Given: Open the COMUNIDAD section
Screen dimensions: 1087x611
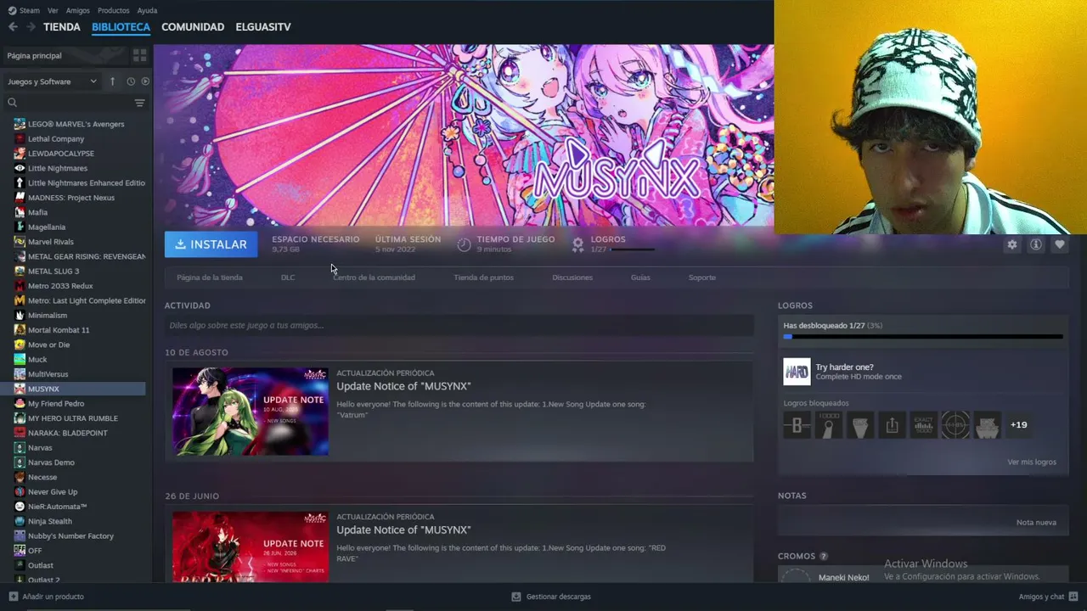Looking at the screenshot, I should point(193,27).
